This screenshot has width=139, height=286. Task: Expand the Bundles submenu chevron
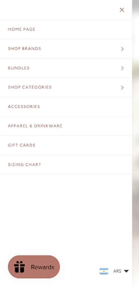122,68
